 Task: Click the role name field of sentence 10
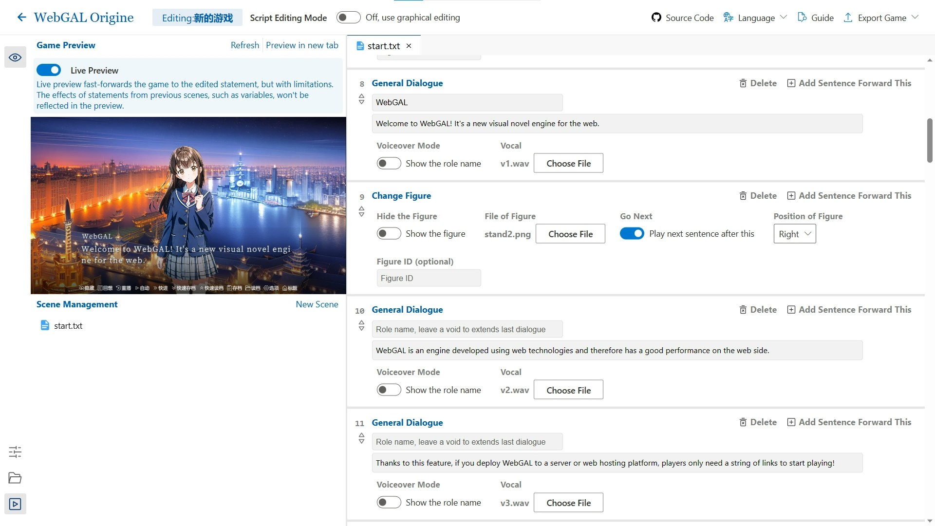pos(467,329)
